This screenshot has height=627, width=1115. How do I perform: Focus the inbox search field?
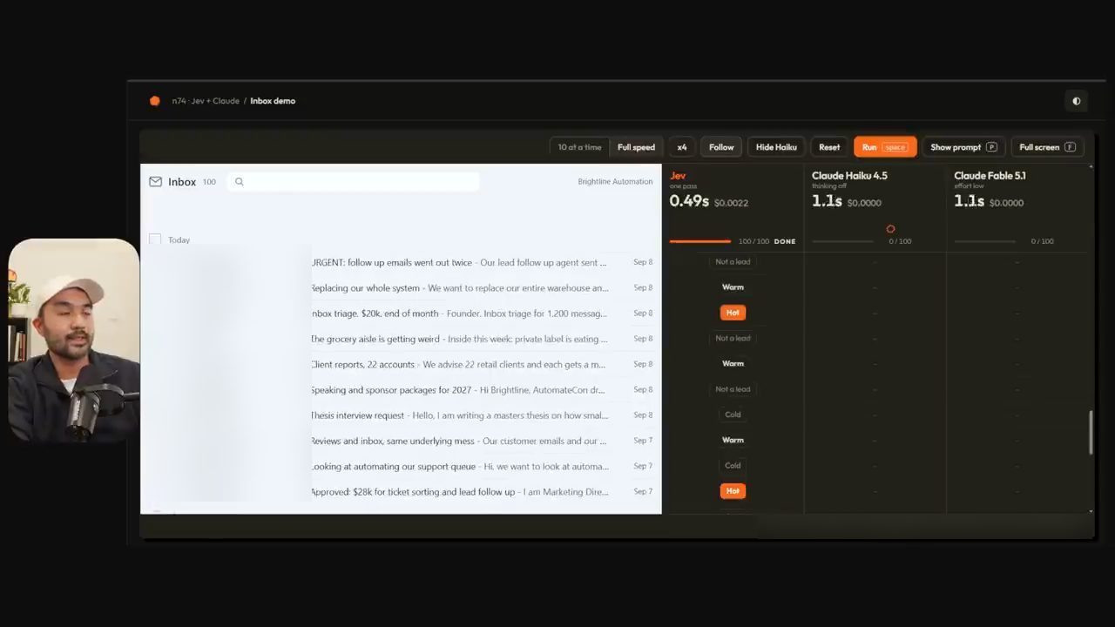point(354,182)
